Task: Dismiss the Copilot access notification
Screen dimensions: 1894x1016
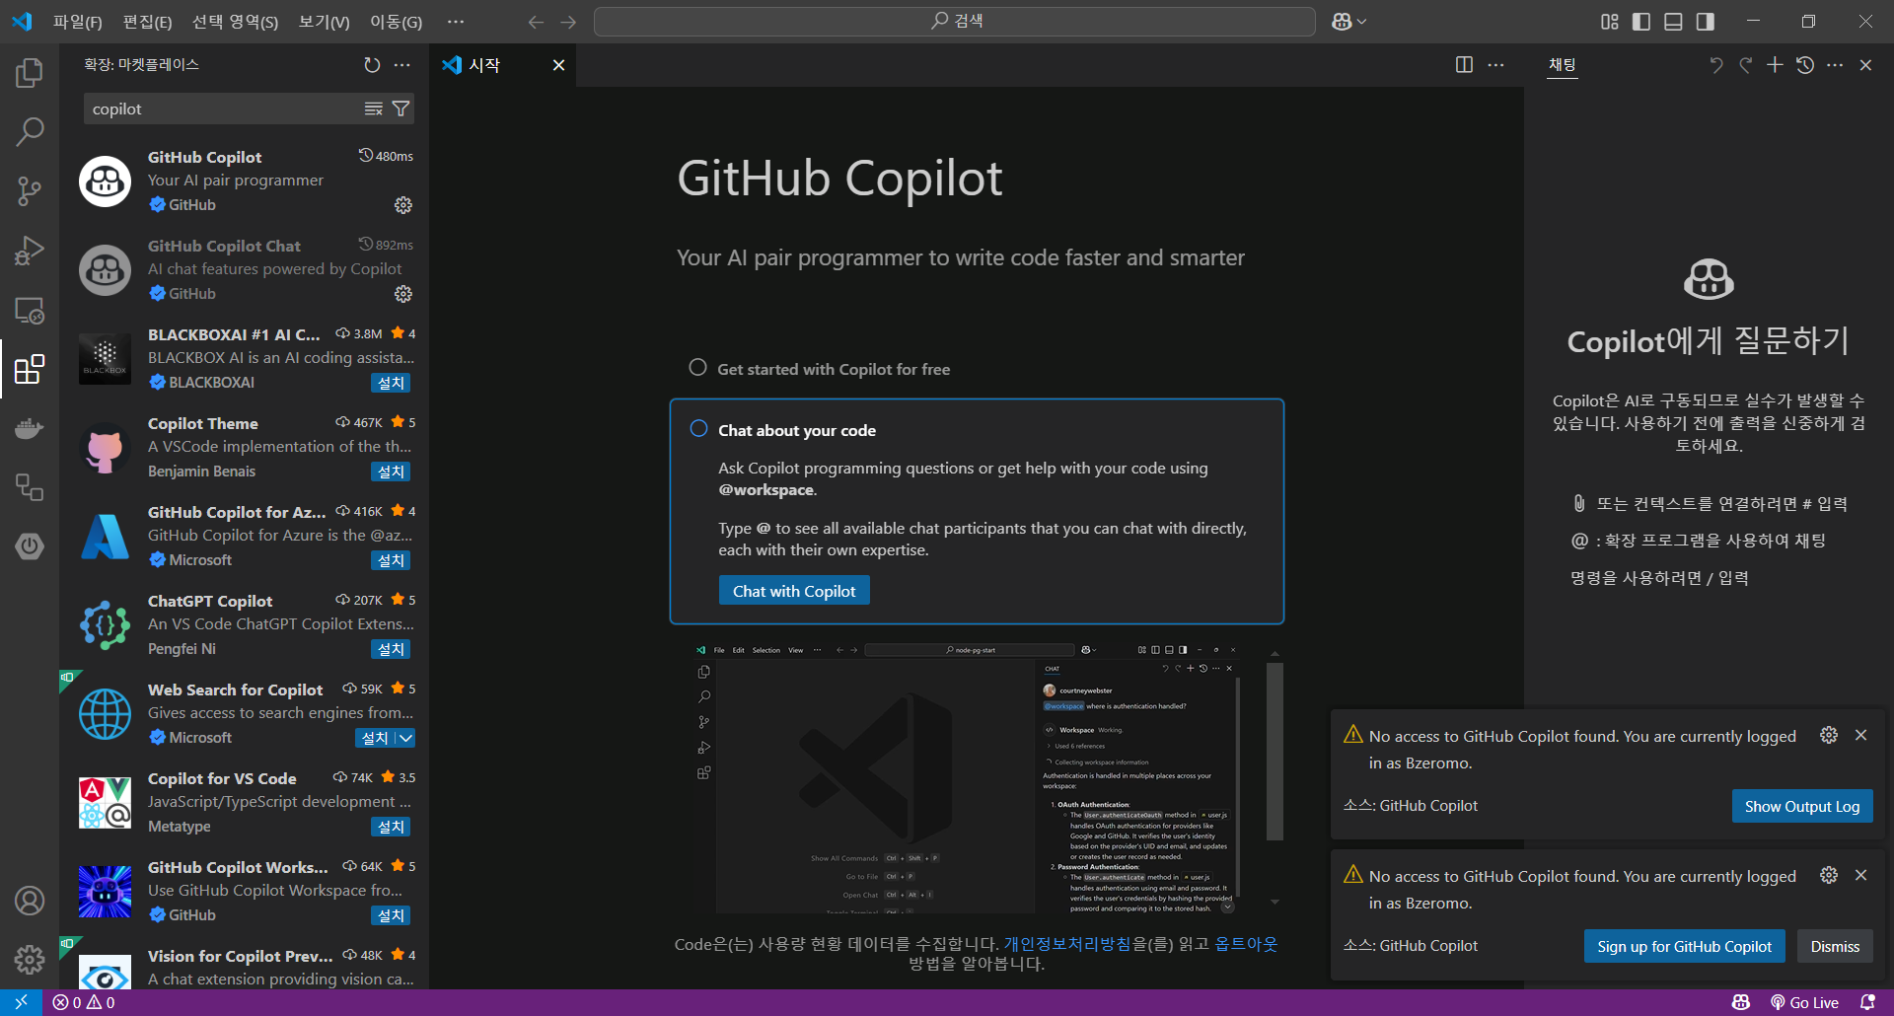Action: click(x=1835, y=946)
